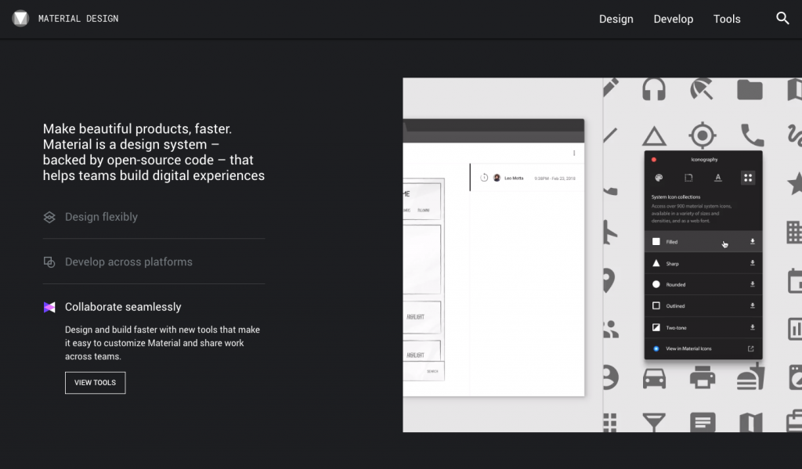Viewport: 802px width, 469px height.
Task: Select the typography A tab icon
Action: [718, 178]
